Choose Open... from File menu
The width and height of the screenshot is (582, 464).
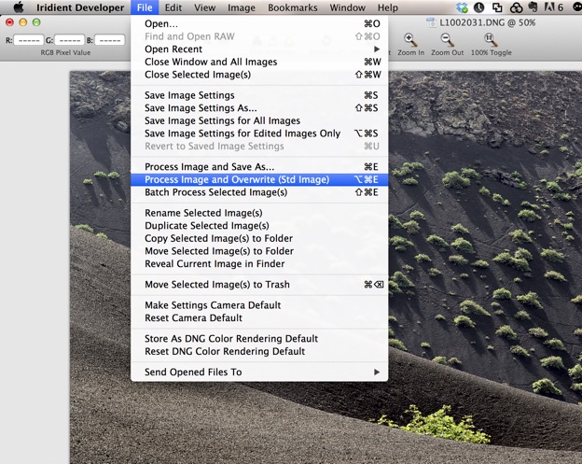click(259, 23)
